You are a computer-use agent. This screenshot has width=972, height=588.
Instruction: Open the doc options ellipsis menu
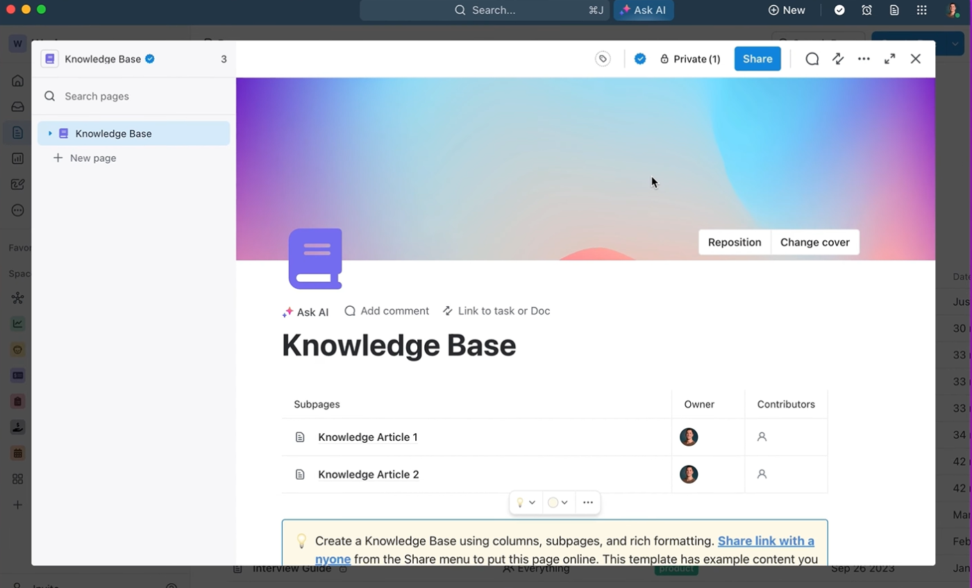(864, 59)
